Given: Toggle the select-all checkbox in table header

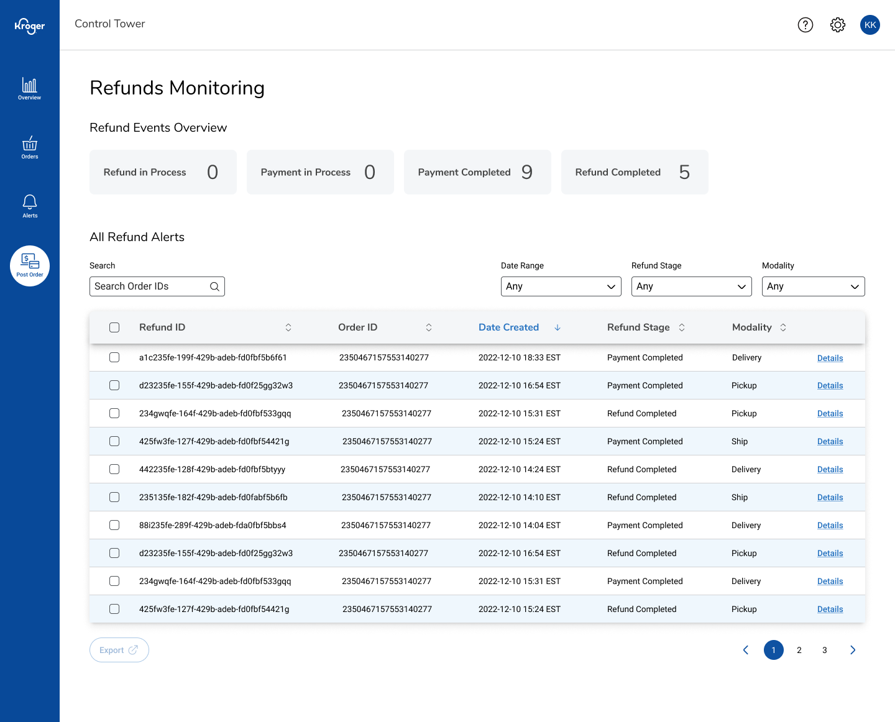Looking at the screenshot, I should (114, 327).
